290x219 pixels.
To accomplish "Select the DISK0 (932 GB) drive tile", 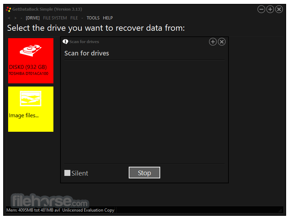I will pos(31,61).
